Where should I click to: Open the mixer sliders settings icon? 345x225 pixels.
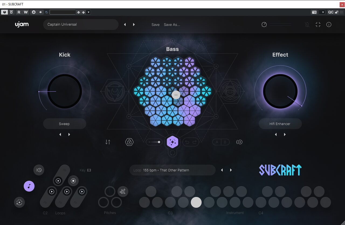pyautogui.click(x=108, y=142)
